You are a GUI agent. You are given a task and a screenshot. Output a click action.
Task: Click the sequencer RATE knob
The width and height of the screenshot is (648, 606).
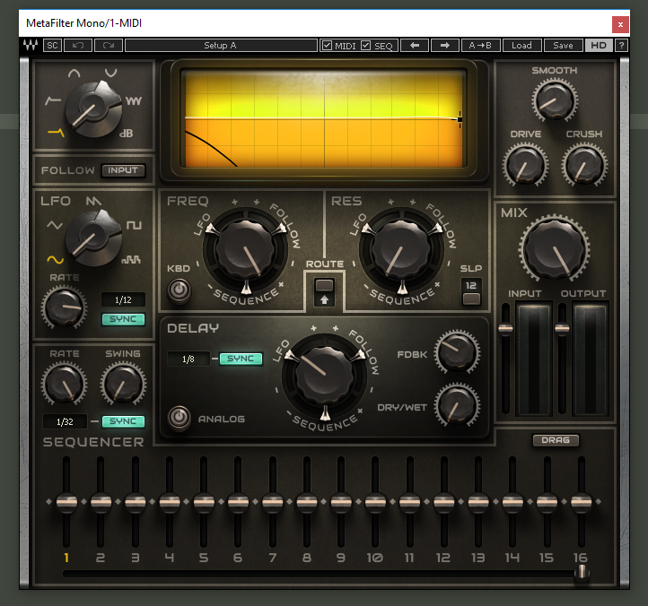click(64, 384)
